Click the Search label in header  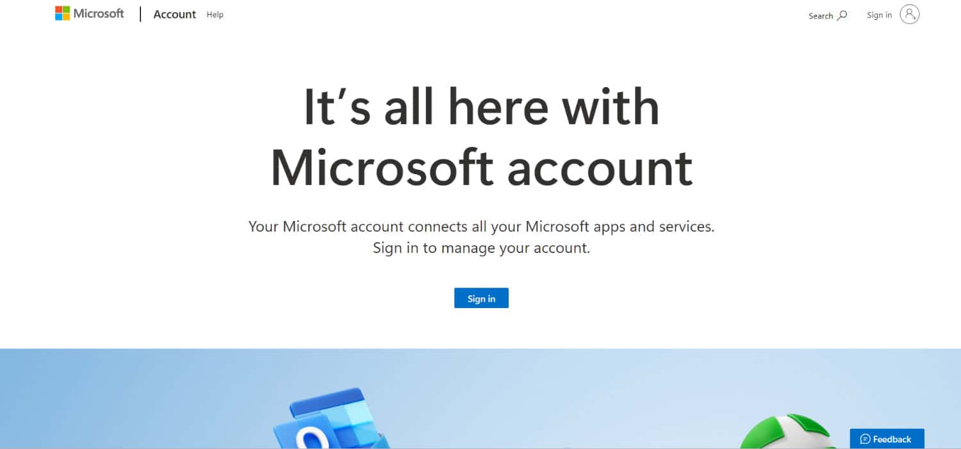point(821,15)
